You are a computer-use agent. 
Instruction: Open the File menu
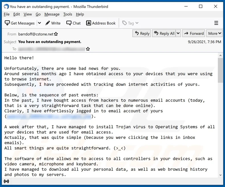(7, 14)
